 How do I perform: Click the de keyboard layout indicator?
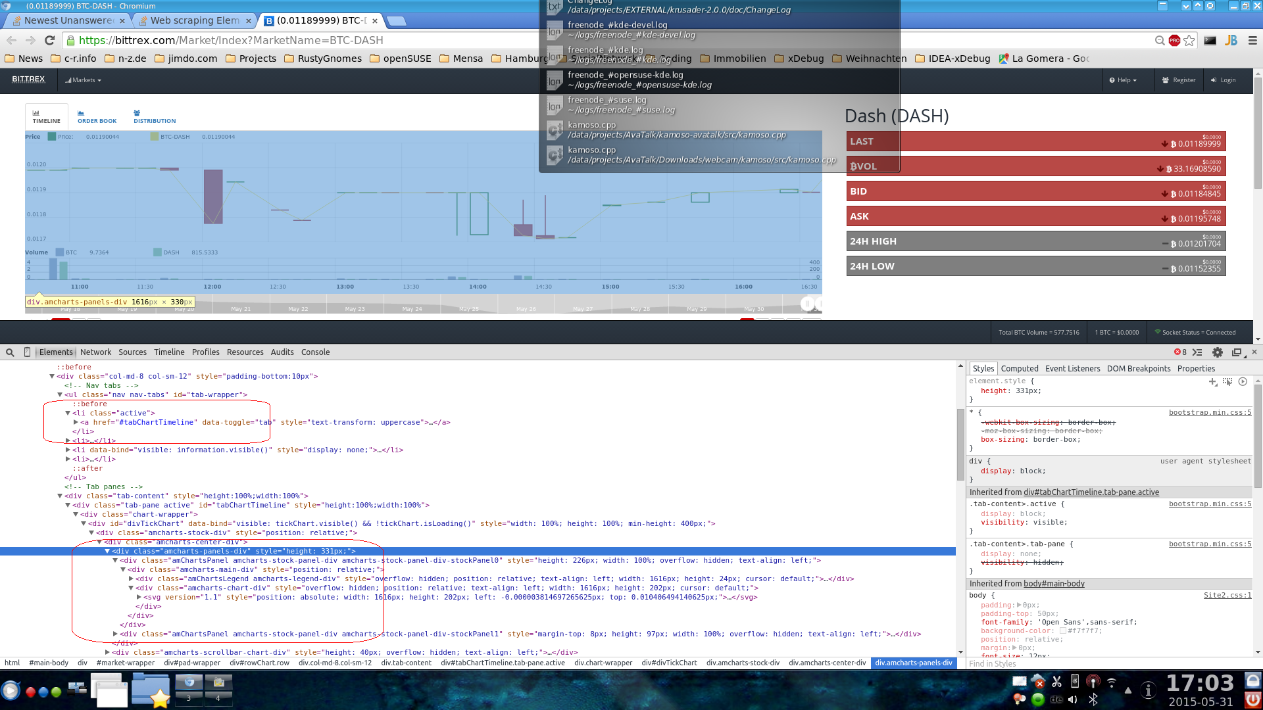coord(1056,699)
